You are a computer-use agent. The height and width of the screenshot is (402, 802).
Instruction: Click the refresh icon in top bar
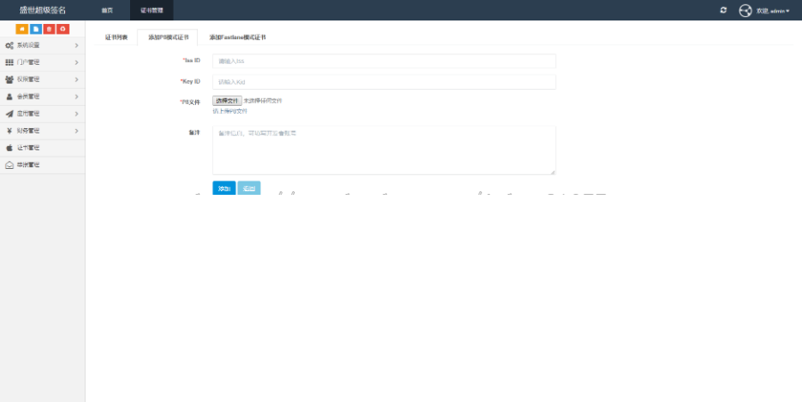[724, 10]
